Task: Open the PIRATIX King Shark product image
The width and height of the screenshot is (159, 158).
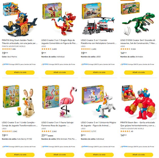Action: coord(20,19)
